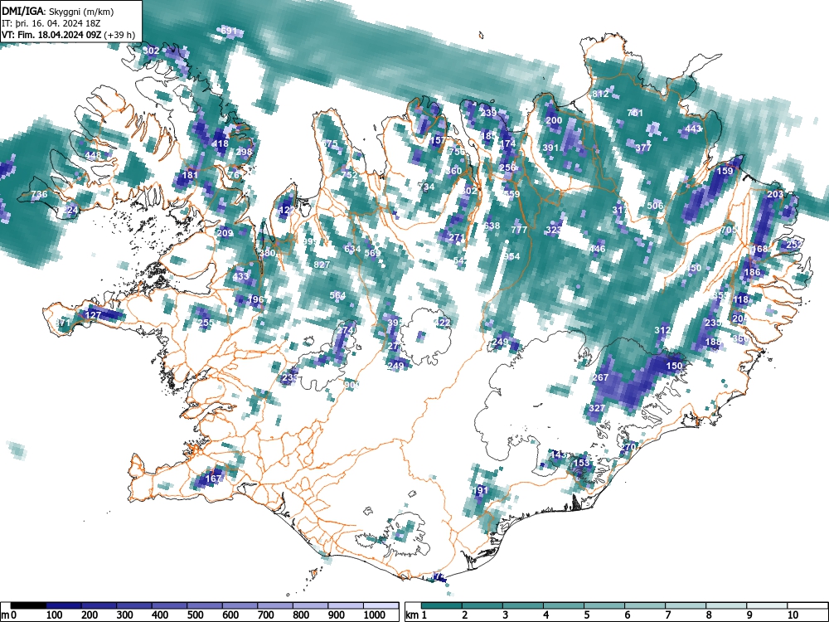This screenshot has height=622, width=829.
Task: Click the 181 visibility value on the map
Action: pyautogui.click(x=190, y=175)
